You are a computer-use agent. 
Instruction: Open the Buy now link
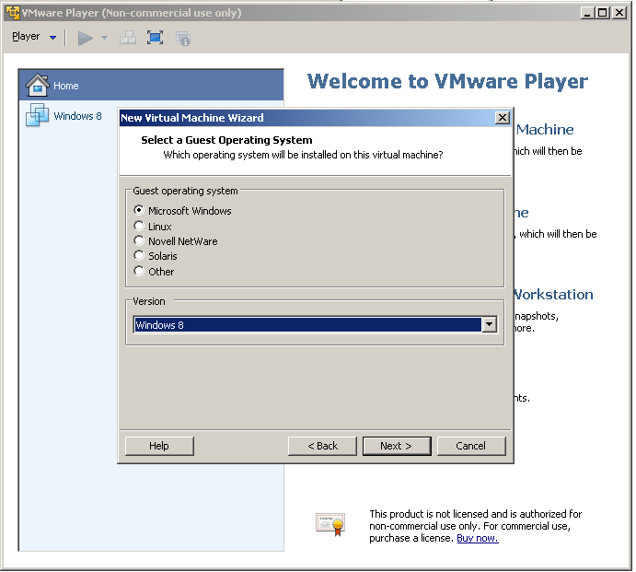478,538
